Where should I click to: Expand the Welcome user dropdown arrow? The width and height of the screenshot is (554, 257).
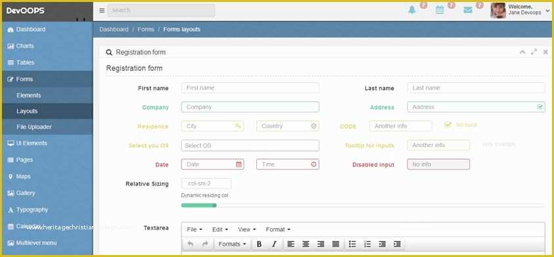coord(547,12)
